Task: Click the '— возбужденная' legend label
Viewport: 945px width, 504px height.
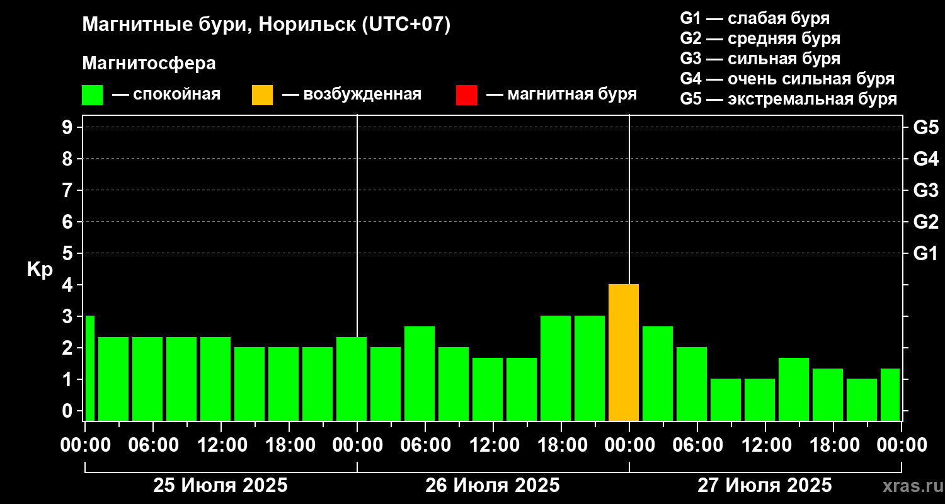Action: [x=352, y=94]
